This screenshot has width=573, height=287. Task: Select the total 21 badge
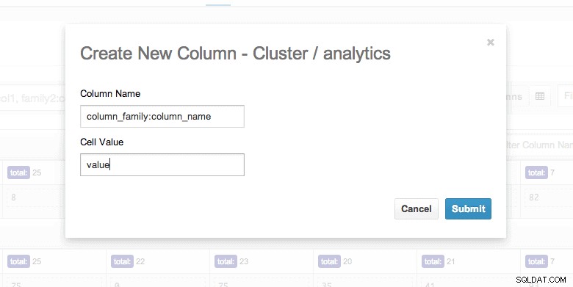click(x=433, y=261)
